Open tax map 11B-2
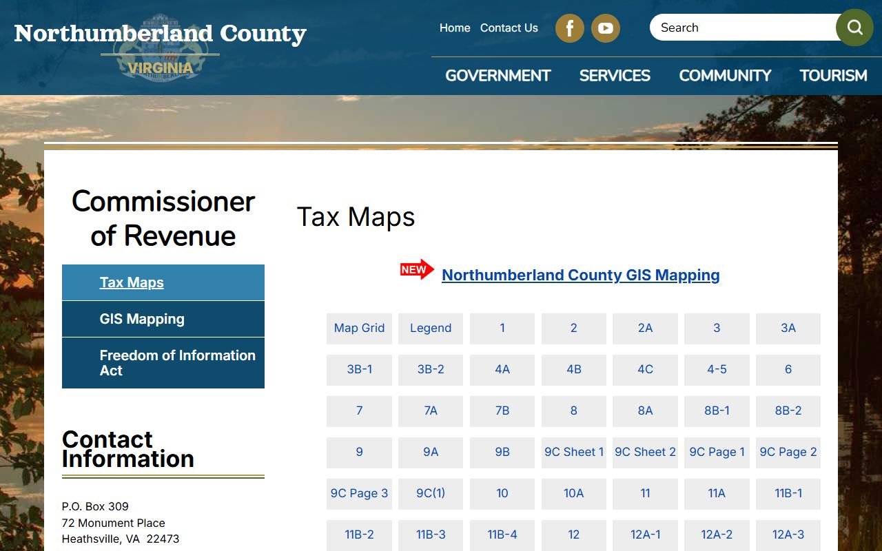The image size is (882, 551). click(359, 535)
